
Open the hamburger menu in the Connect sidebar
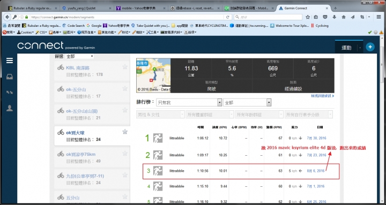(10, 60)
